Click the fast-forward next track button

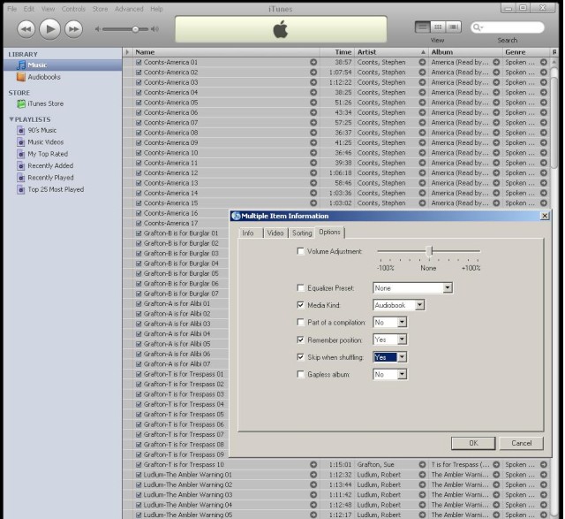73,29
